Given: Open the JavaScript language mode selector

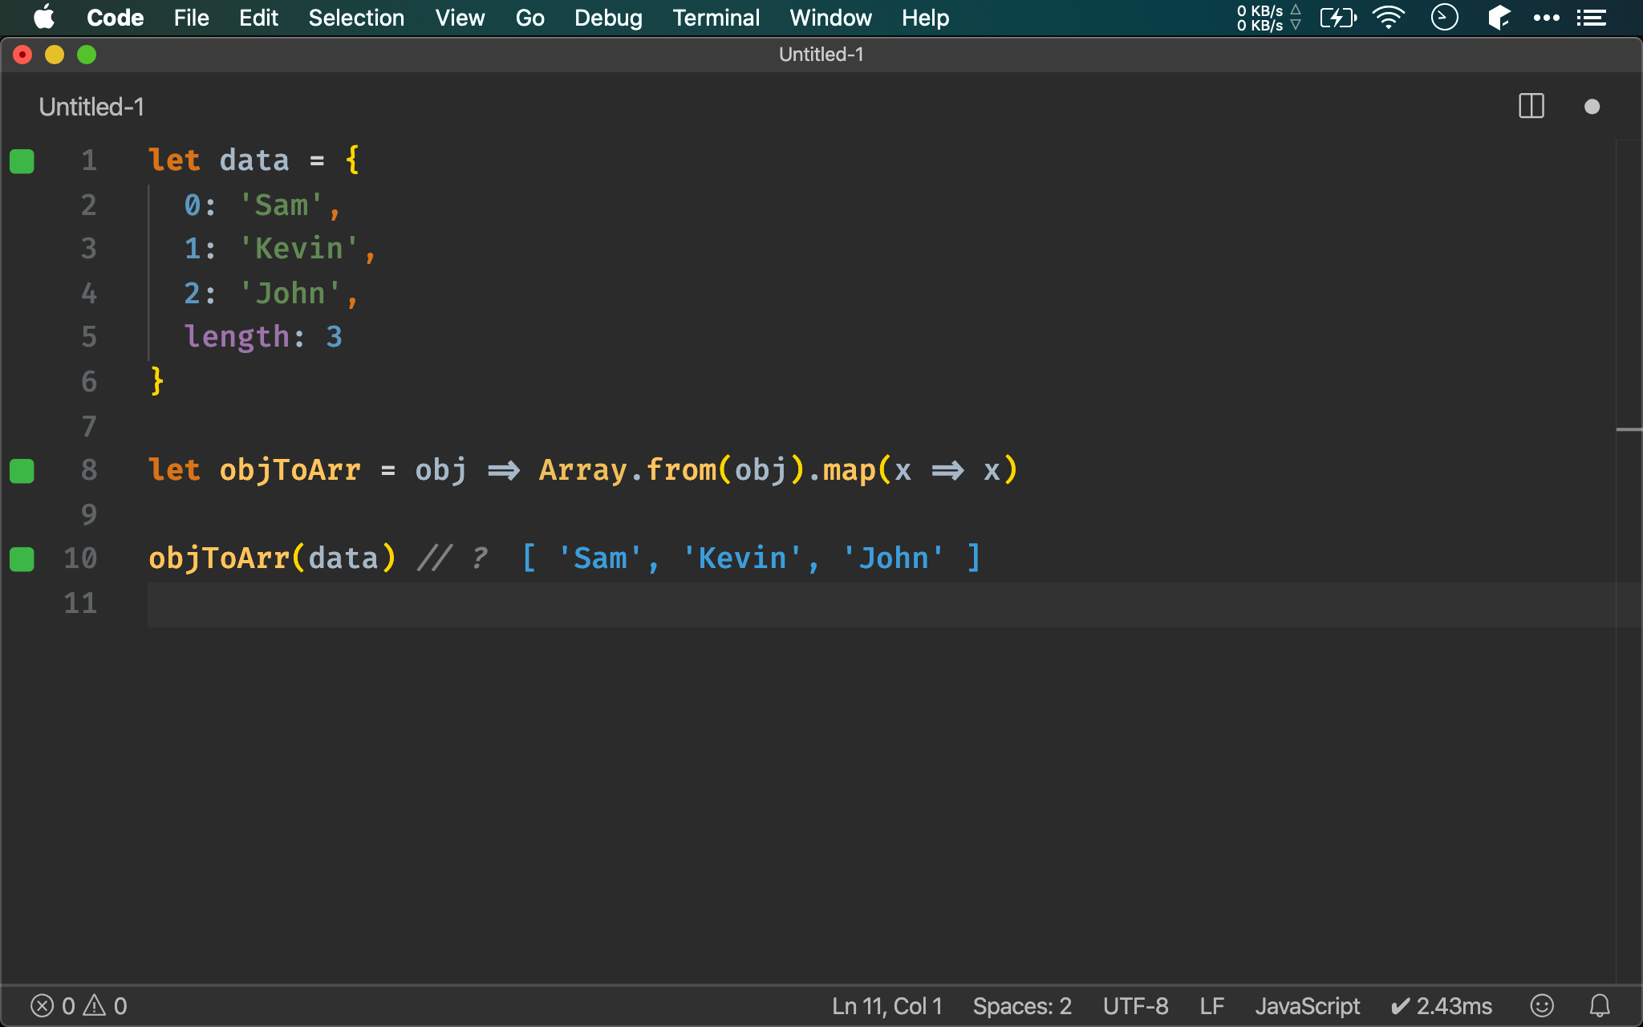Looking at the screenshot, I should (x=1307, y=1005).
